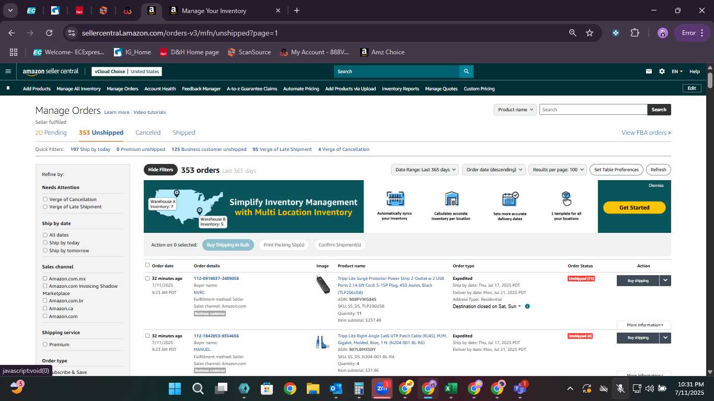
Task: Expand the Buy shipping arrow for MANUEL order
Action: pos(665,338)
